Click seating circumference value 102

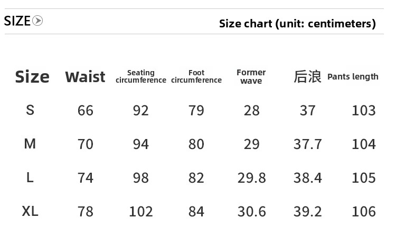tap(141, 212)
